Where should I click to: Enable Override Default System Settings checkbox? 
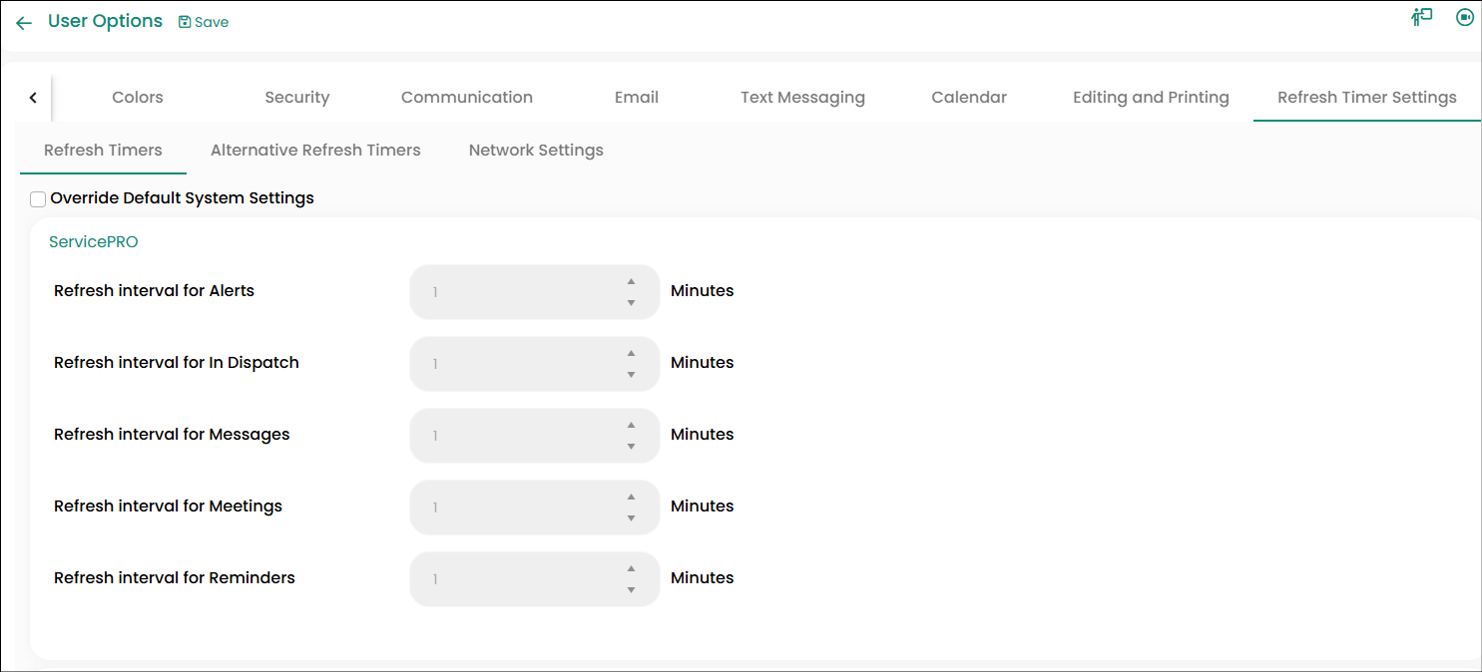tap(38, 199)
